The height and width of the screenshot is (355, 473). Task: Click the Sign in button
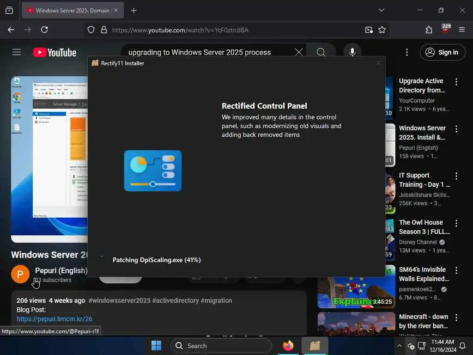(x=442, y=52)
